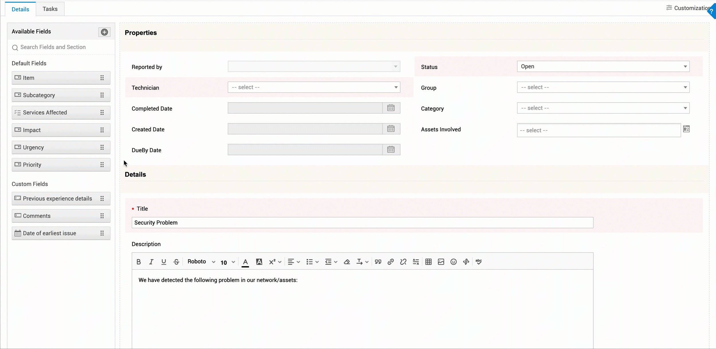The height and width of the screenshot is (349, 716).
Task: Open superscript options in toolbar
Action: click(x=275, y=262)
